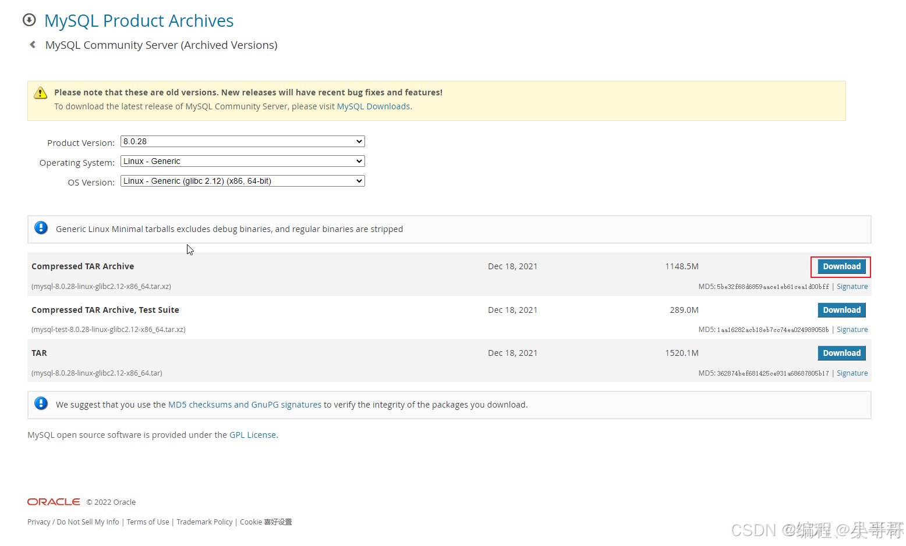Download the Compressed TAR Archive
This screenshot has width=906, height=546.
841,266
